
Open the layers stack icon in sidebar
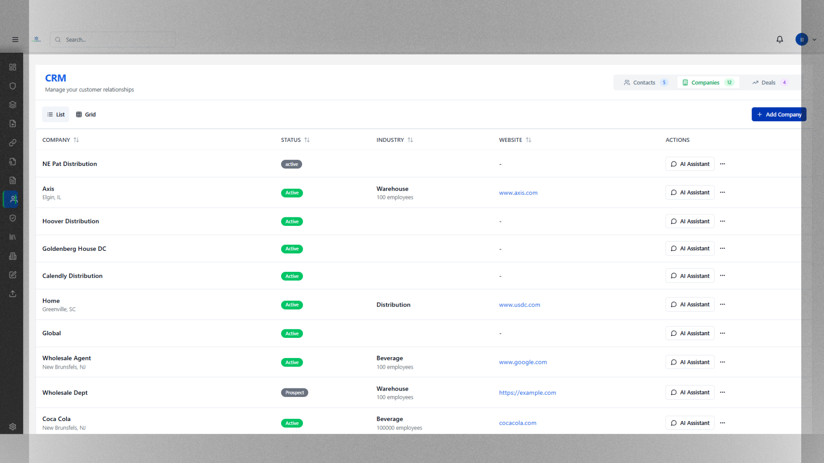click(x=12, y=104)
